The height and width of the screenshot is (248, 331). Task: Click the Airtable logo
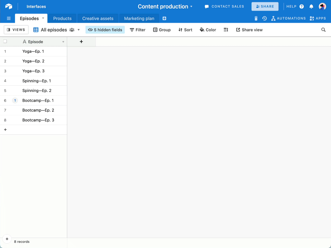point(9,6)
